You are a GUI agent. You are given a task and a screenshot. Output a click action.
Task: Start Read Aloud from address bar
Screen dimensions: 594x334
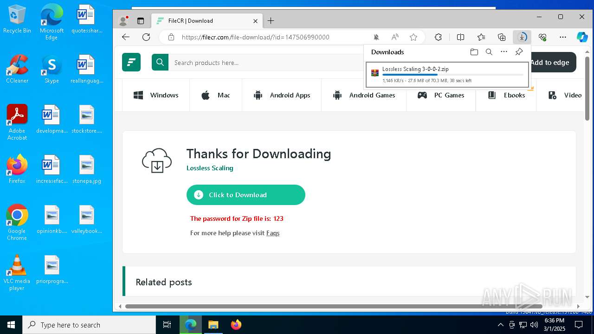tap(395, 37)
